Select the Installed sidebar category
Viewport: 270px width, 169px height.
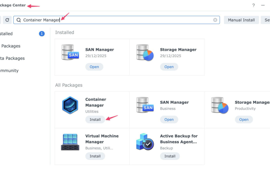6,34
